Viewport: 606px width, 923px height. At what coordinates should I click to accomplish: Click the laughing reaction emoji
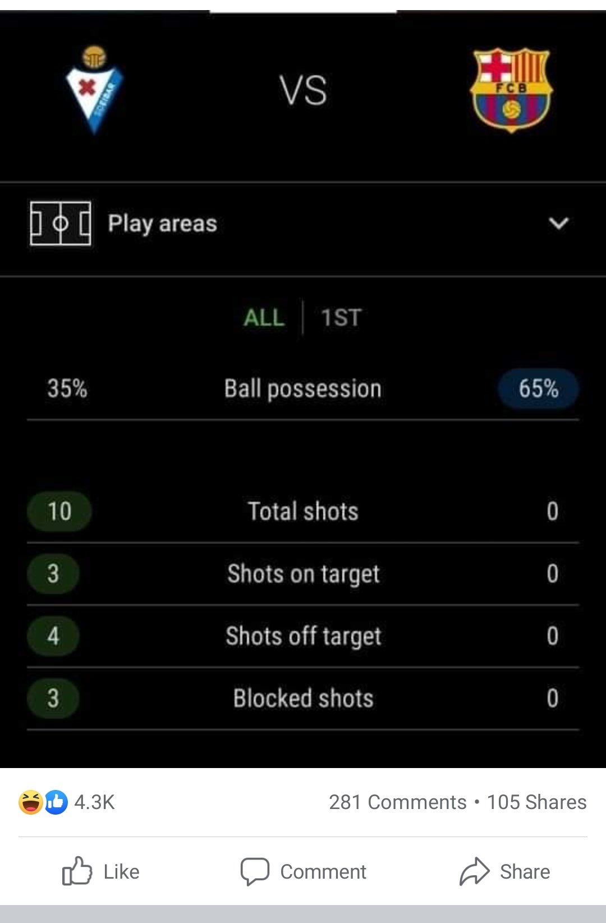(x=31, y=802)
